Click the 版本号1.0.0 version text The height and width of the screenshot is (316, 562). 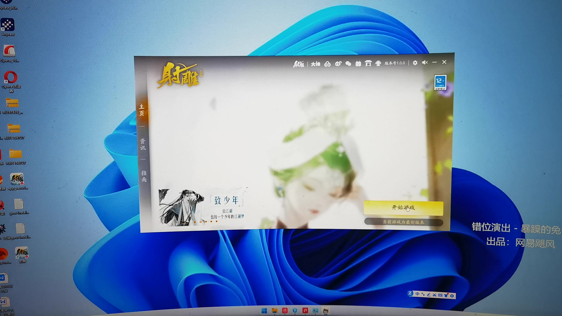[395, 63]
